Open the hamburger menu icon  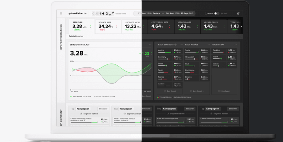61,13
